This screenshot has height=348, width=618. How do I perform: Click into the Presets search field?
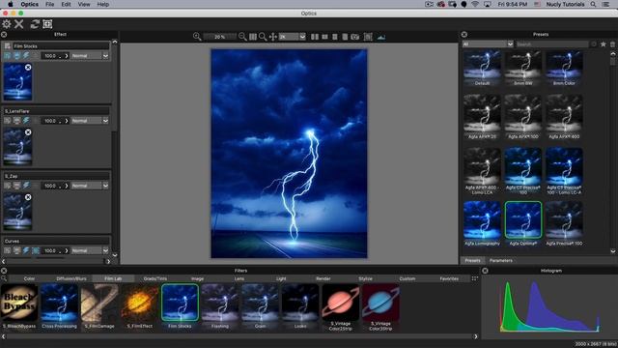[552, 44]
